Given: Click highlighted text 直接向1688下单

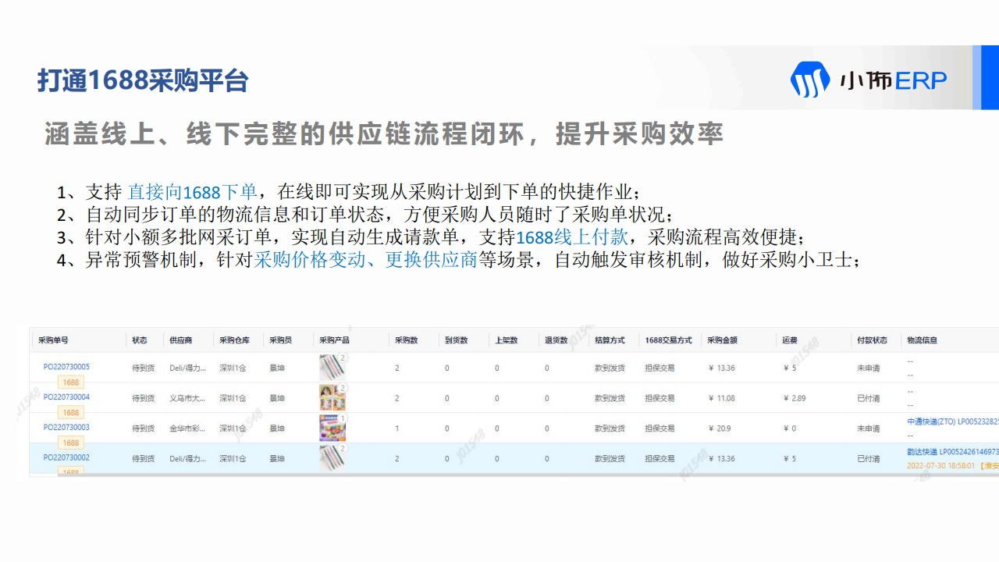Looking at the screenshot, I should click(x=192, y=192).
